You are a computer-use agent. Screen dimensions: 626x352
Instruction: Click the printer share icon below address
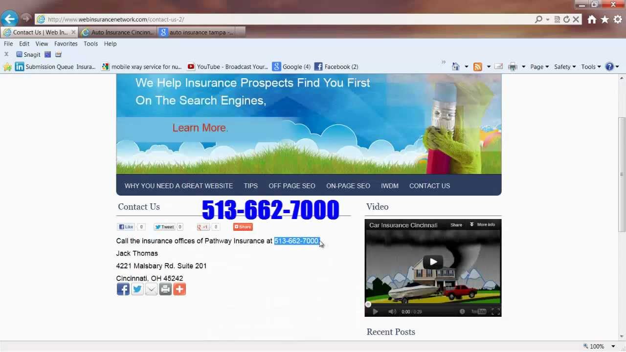tap(165, 289)
